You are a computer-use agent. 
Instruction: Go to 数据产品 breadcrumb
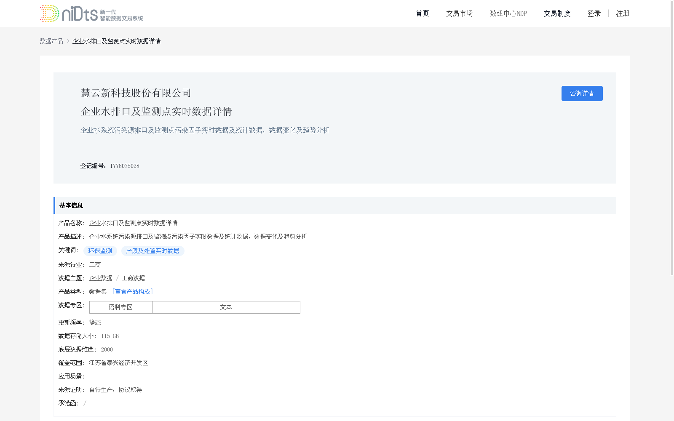(x=51, y=41)
